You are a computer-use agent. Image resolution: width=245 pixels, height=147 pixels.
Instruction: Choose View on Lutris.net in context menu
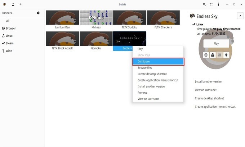pos(158,99)
